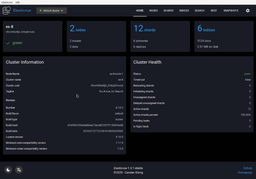Follow the '6 indices' link
The width and height of the screenshot is (256, 179).
[206, 29]
